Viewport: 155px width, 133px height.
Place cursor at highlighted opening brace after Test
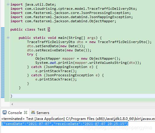49,29
